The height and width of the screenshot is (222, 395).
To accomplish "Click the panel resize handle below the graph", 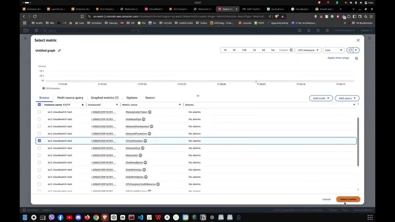I will coord(198,96).
